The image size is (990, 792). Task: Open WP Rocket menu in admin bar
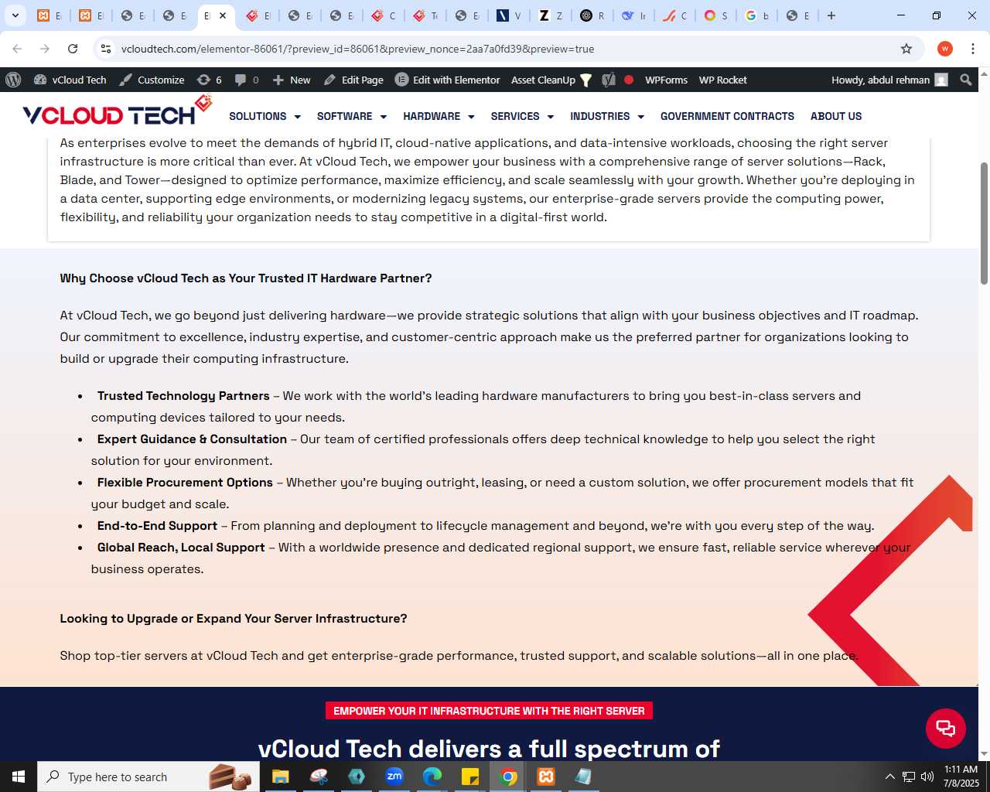(x=722, y=80)
